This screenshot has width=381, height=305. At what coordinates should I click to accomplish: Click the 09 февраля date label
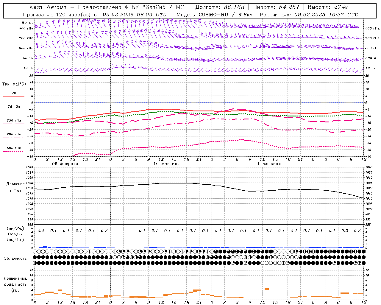click(65, 164)
